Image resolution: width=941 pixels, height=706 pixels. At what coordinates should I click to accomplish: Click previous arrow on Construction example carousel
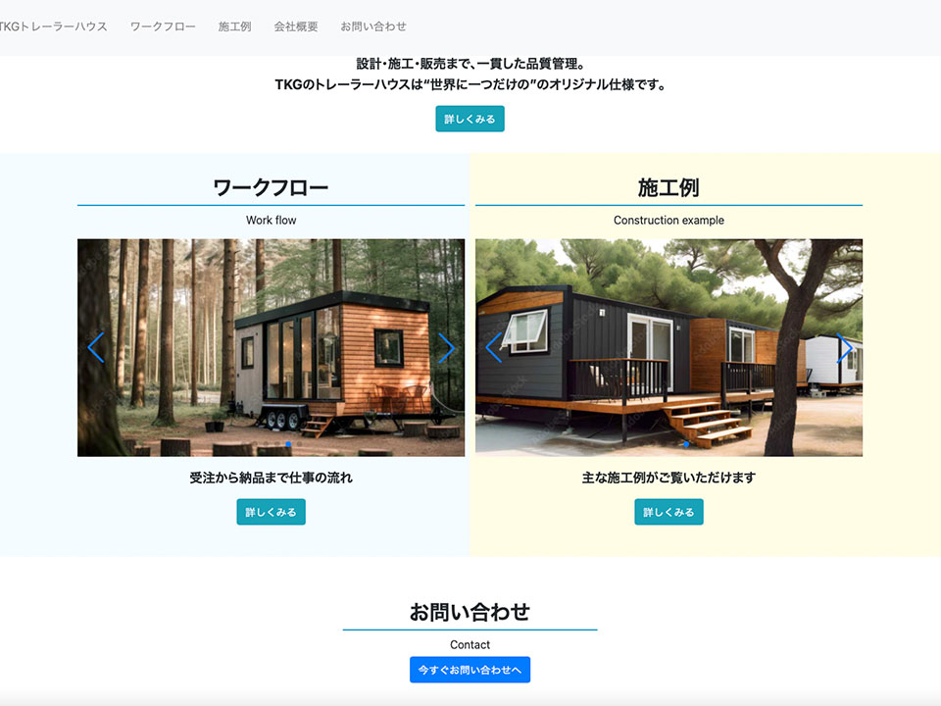[x=493, y=347]
